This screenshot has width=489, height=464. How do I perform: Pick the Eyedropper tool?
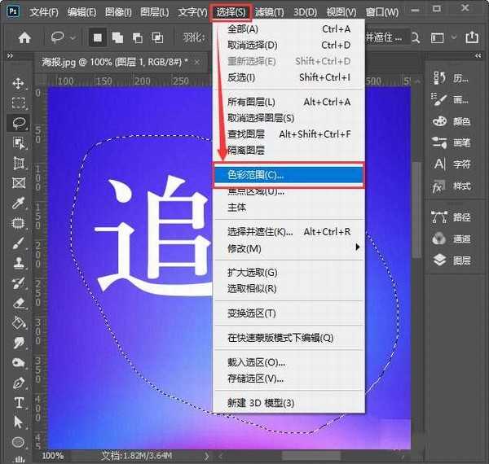point(19,204)
